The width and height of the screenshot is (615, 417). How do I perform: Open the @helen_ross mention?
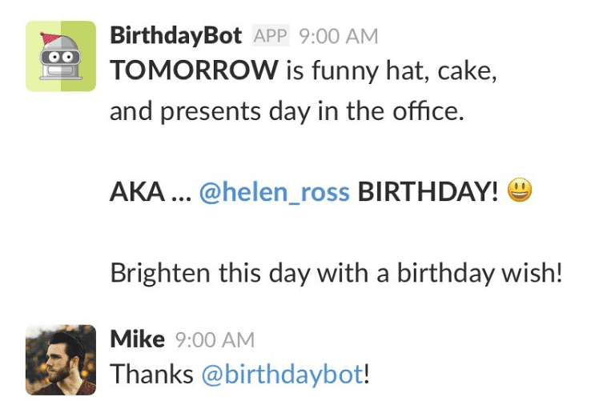coord(274,192)
